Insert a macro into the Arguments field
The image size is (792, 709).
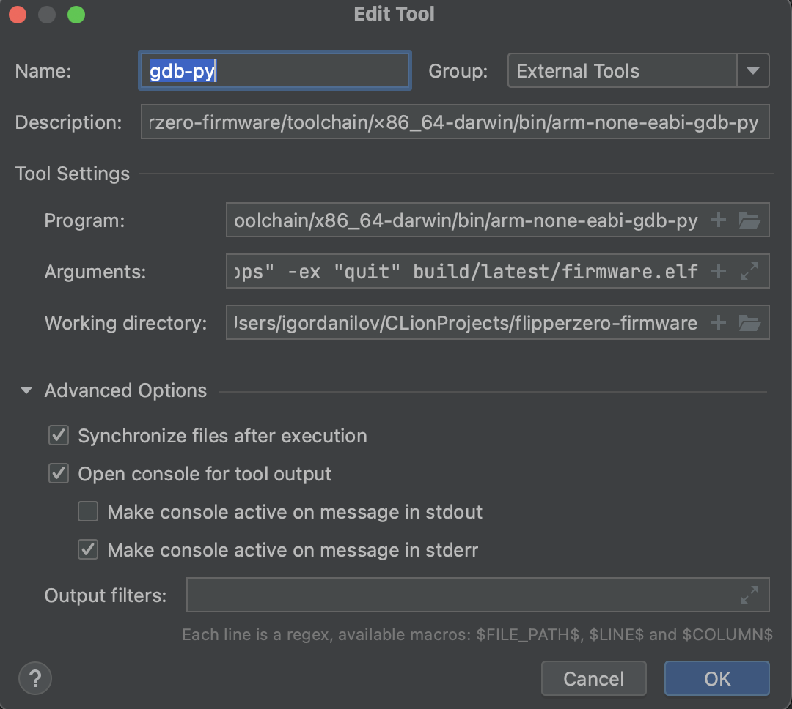(x=719, y=271)
